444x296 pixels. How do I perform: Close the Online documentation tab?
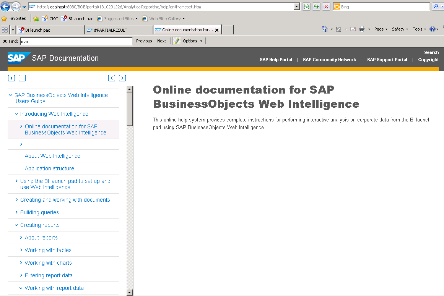217,30
